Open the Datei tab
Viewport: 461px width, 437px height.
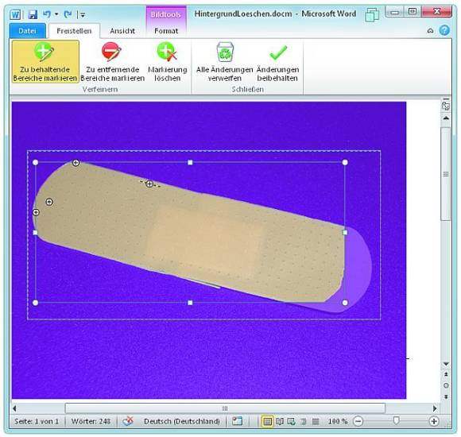coord(27,31)
